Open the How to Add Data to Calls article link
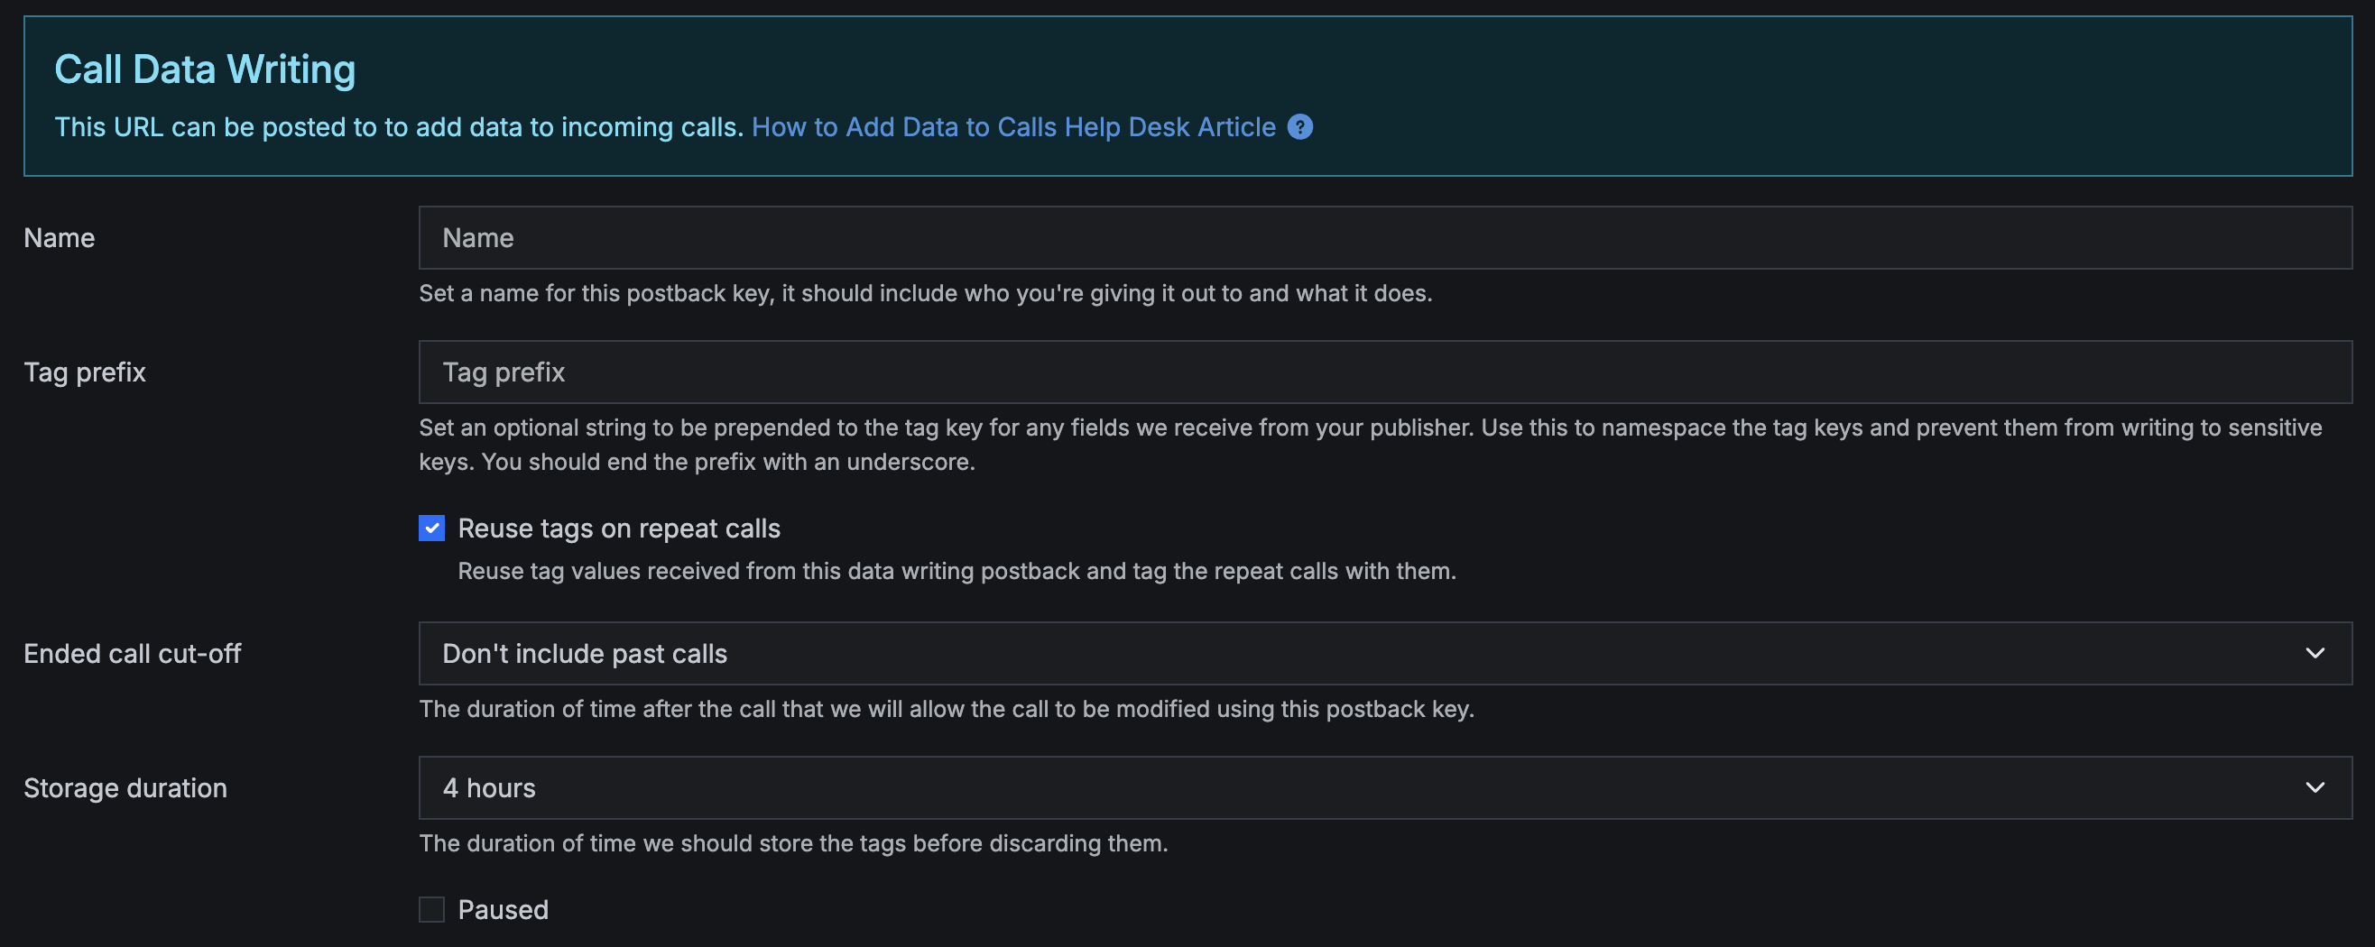The height and width of the screenshot is (947, 2375). click(1013, 127)
